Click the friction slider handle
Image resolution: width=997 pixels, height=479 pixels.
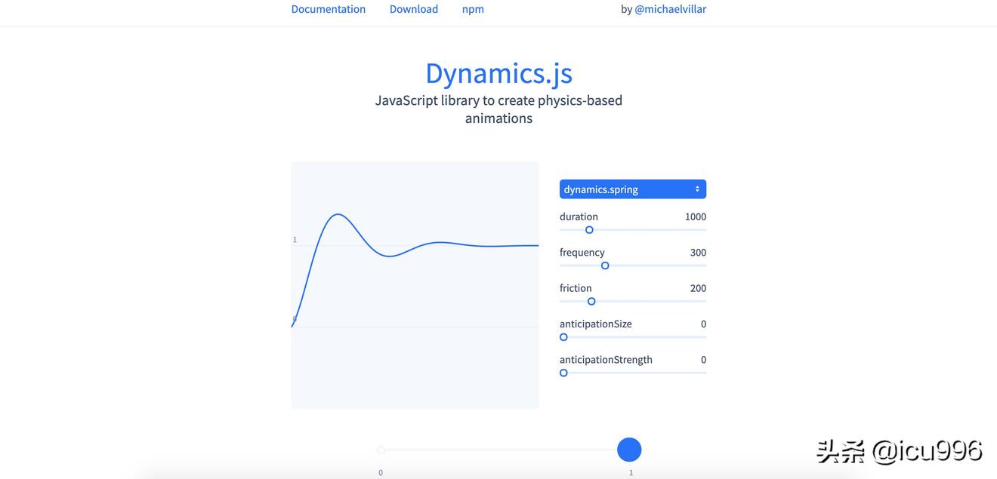[x=591, y=302]
